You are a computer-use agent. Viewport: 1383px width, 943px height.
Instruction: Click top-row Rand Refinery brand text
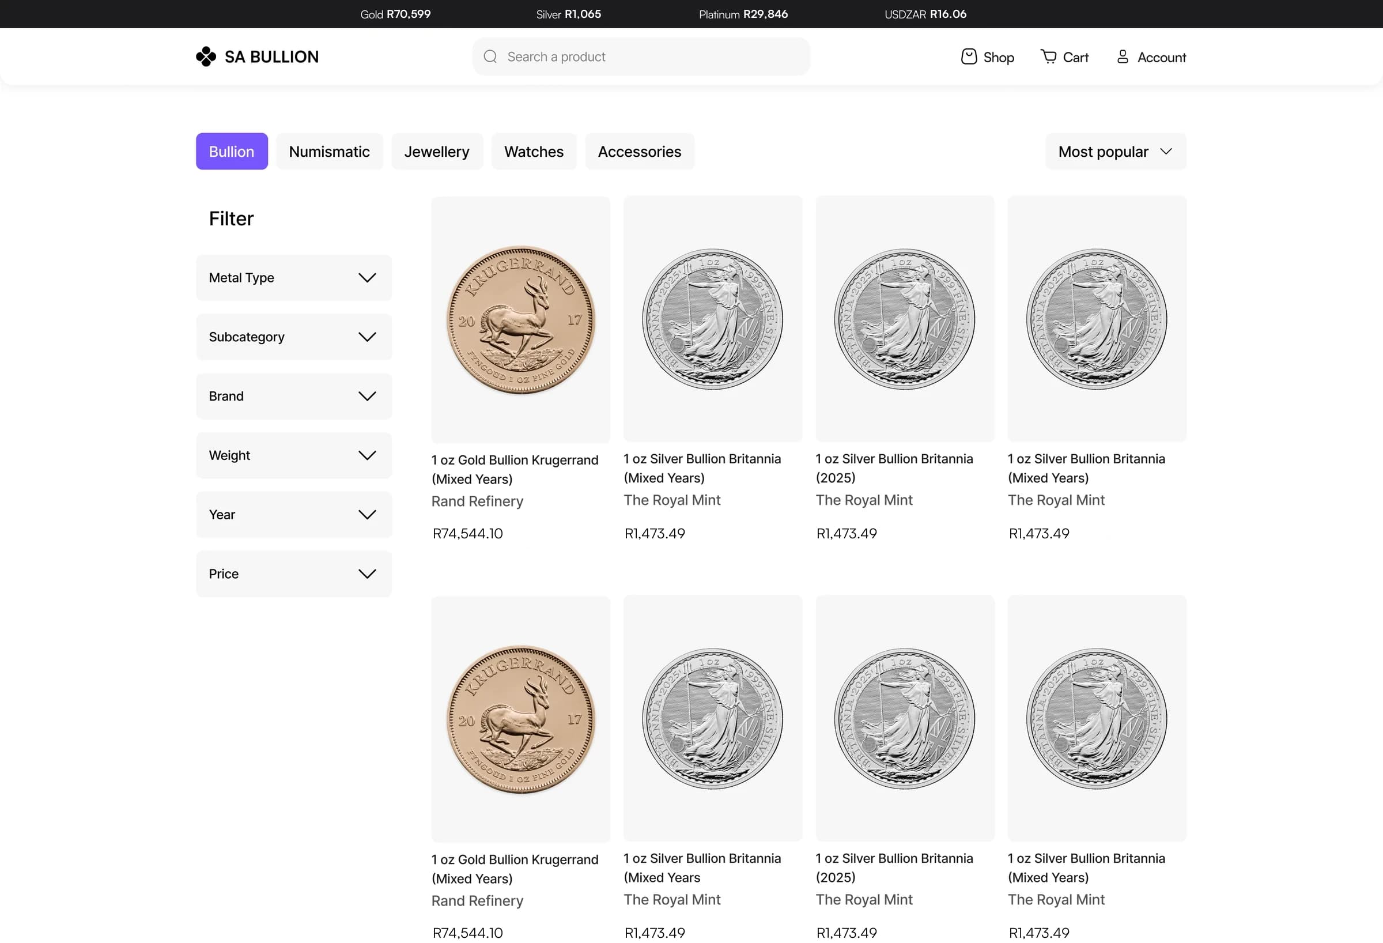477,501
